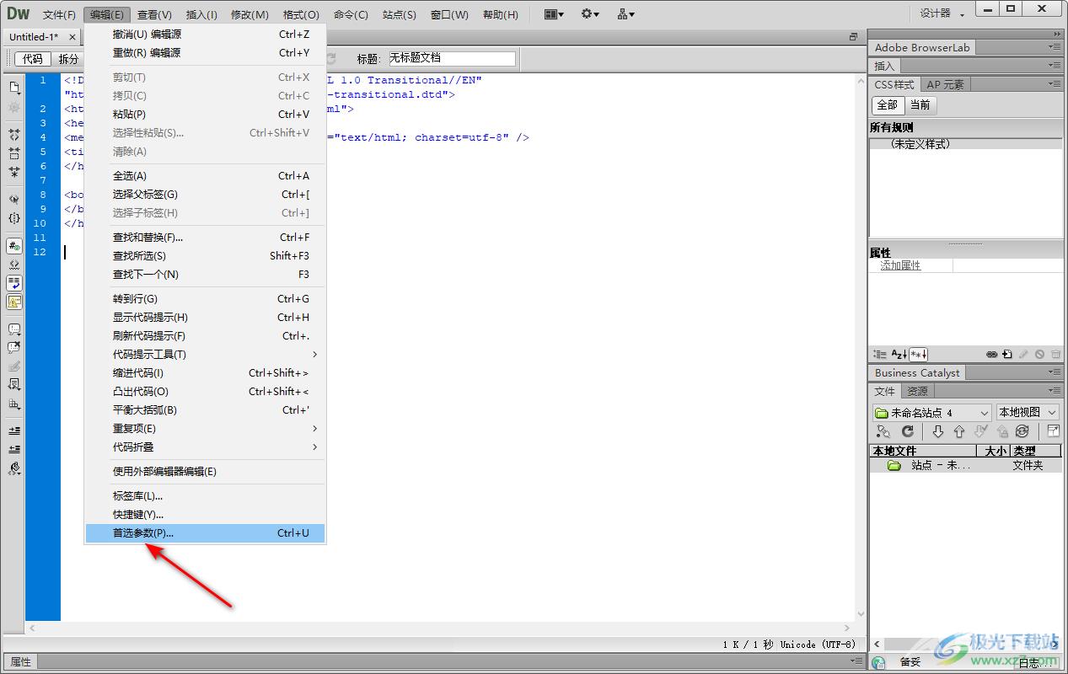Screen dimensions: 1068x674
Task: Open Files panel options menu
Action: 1055,391
